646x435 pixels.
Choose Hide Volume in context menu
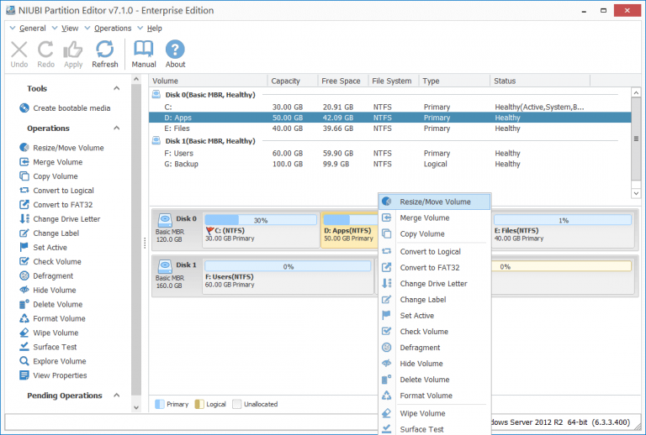tap(434, 364)
